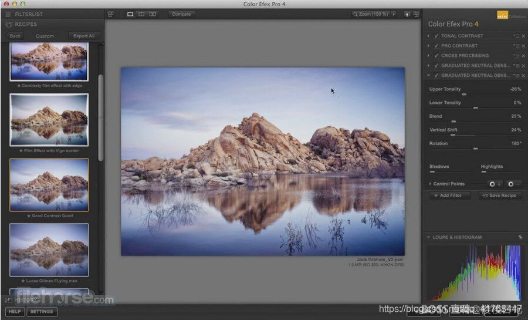
Task: Click the Zoom (100 %) label
Action: (374, 14)
